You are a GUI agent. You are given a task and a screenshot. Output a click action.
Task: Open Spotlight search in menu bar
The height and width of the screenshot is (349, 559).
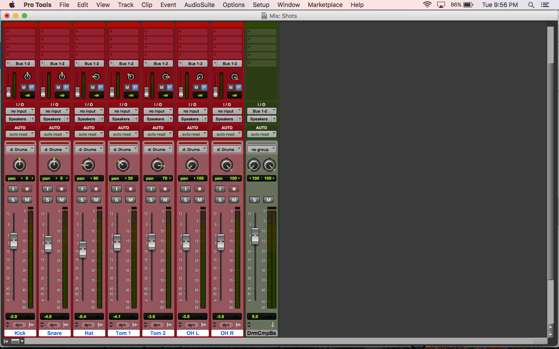point(531,5)
